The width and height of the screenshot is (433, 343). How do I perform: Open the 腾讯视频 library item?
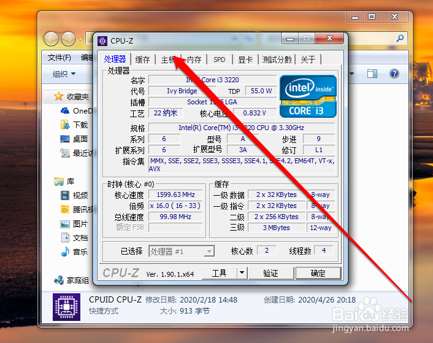(77, 210)
